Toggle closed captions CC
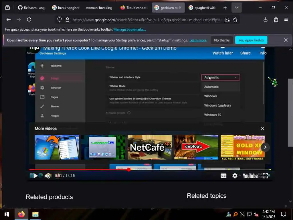This screenshot has height=220, width=293. tap(223, 176)
